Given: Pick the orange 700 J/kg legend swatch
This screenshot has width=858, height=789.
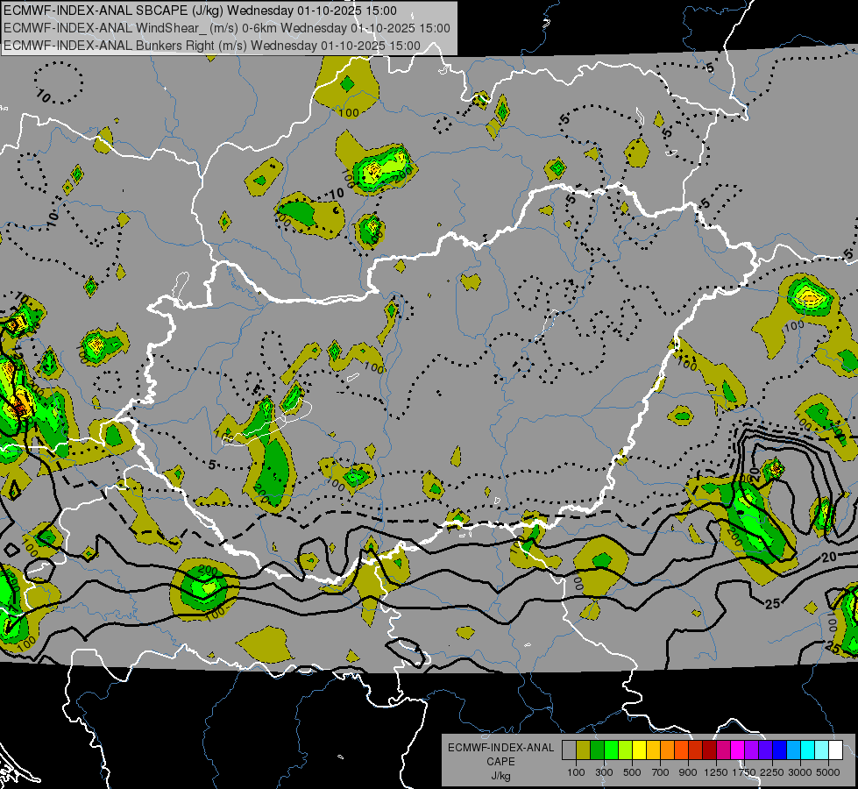Looking at the screenshot, I should coord(667,750).
